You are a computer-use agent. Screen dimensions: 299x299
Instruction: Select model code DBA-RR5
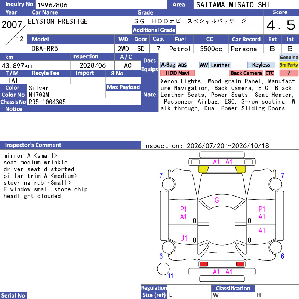point(44,49)
